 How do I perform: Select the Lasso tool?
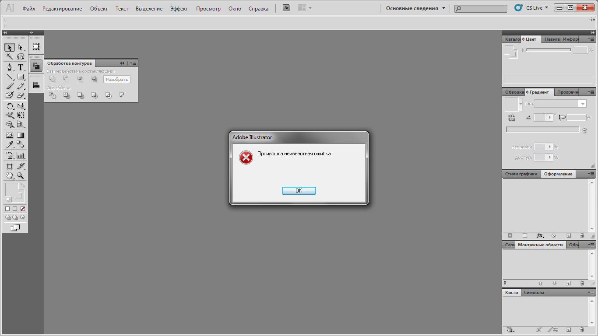click(x=21, y=56)
